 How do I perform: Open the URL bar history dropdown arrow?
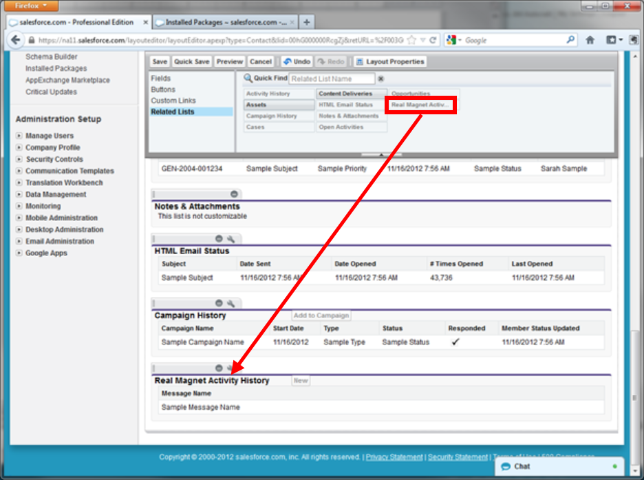click(422, 40)
